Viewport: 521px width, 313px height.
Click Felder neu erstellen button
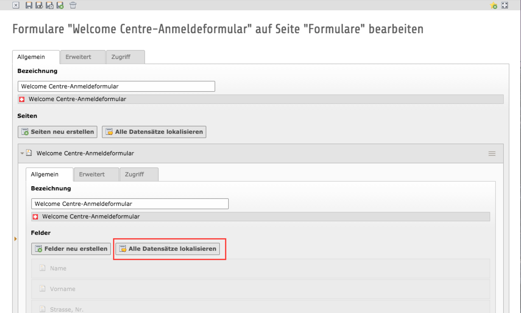(x=71, y=249)
